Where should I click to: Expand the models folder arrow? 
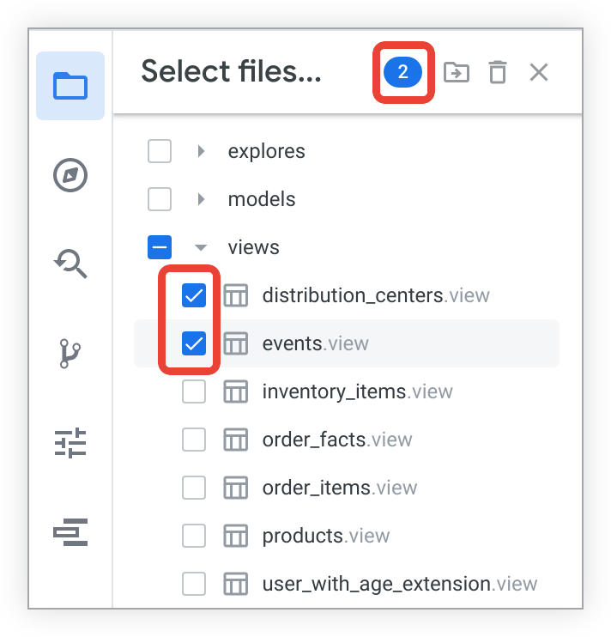202,199
